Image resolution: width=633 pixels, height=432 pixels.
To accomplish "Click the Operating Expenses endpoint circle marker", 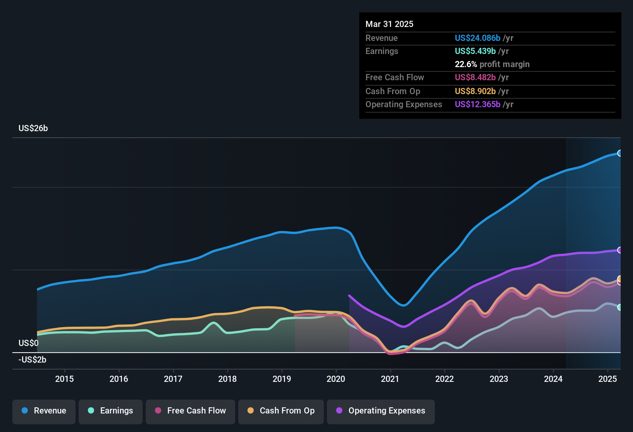I will pyautogui.click(x=620, y=251).
